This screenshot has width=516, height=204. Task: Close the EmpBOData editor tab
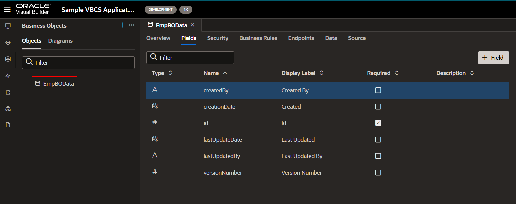pyautogui.click(x=192, y=25)
